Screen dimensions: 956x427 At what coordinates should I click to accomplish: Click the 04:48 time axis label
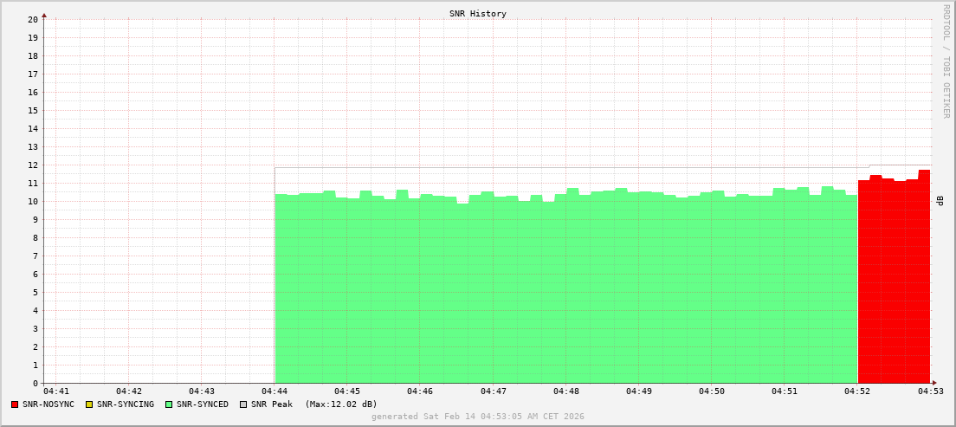pyautogui.click(x=566, y=392)
